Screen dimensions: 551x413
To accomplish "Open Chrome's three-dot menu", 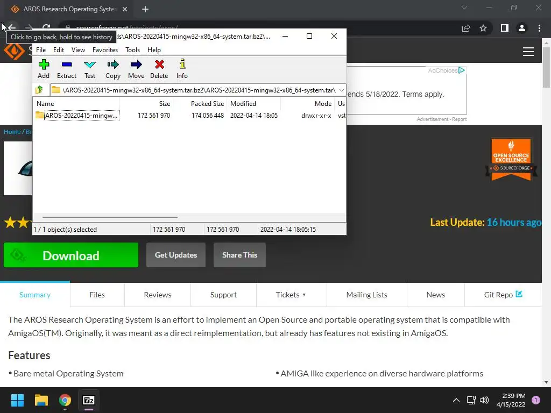I will pyautogui.click(x=539, y=28).
